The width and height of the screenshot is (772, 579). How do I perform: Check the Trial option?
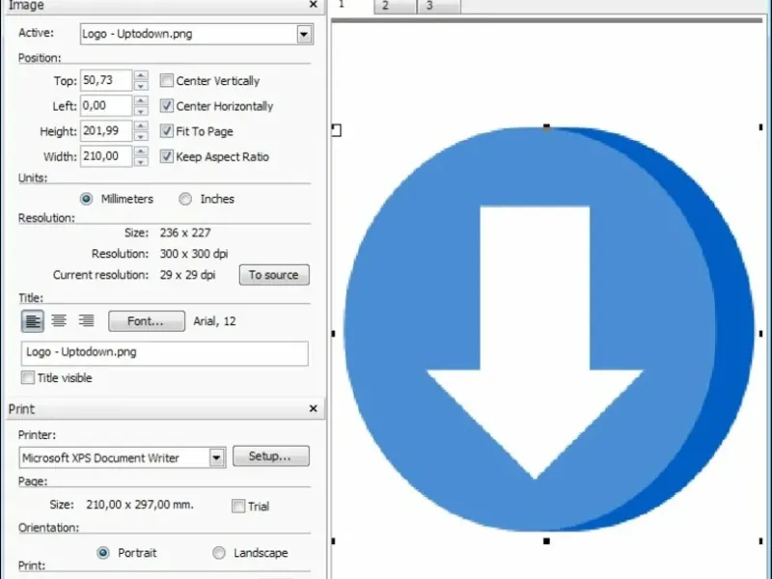click(238, 506)
